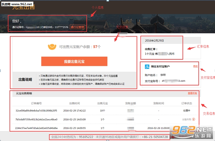Open 查看所有 sales records link
The image size is (215, 141).
(x=192, y=93)
